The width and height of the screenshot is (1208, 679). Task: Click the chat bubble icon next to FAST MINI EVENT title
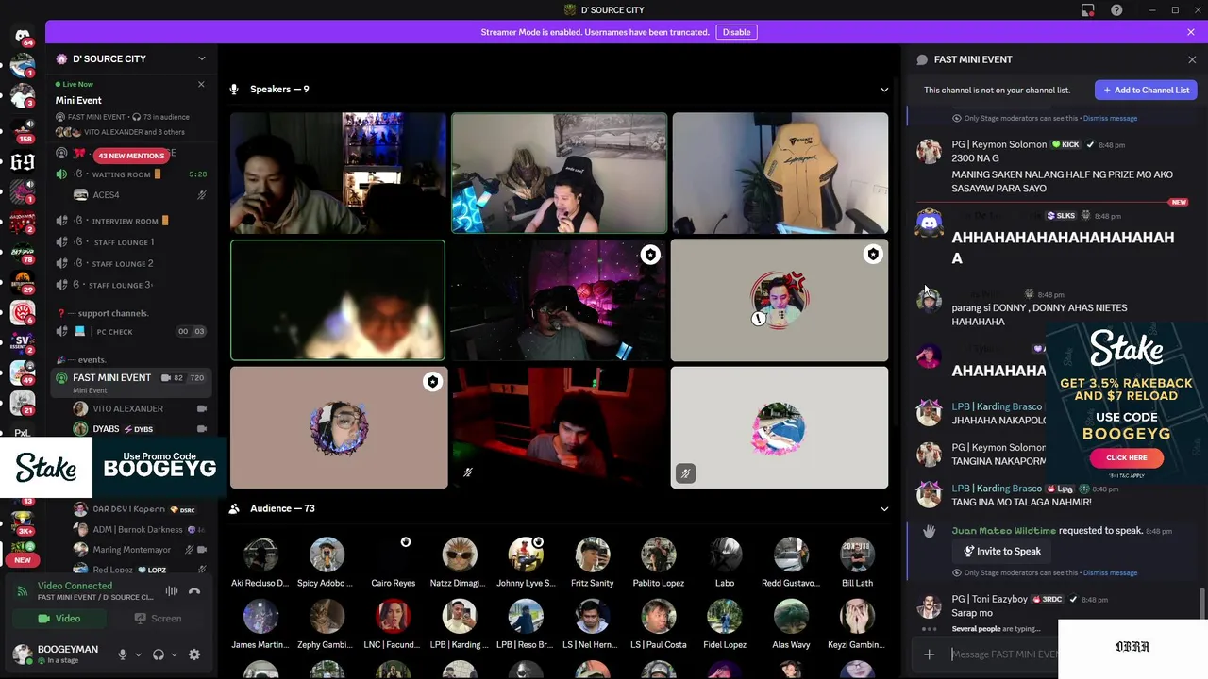point(922,59)
